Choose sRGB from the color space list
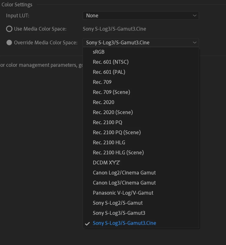 click(x=99, y=52)
